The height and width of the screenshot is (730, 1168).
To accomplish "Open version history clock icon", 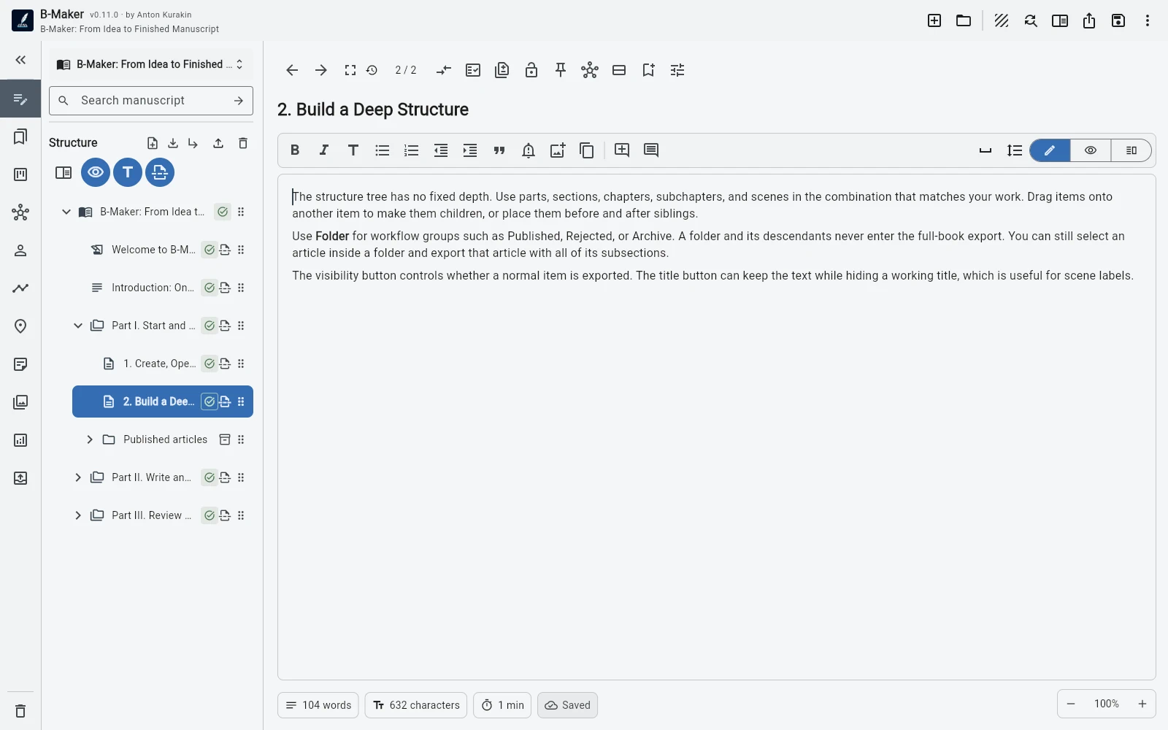I will coord(372,70).
